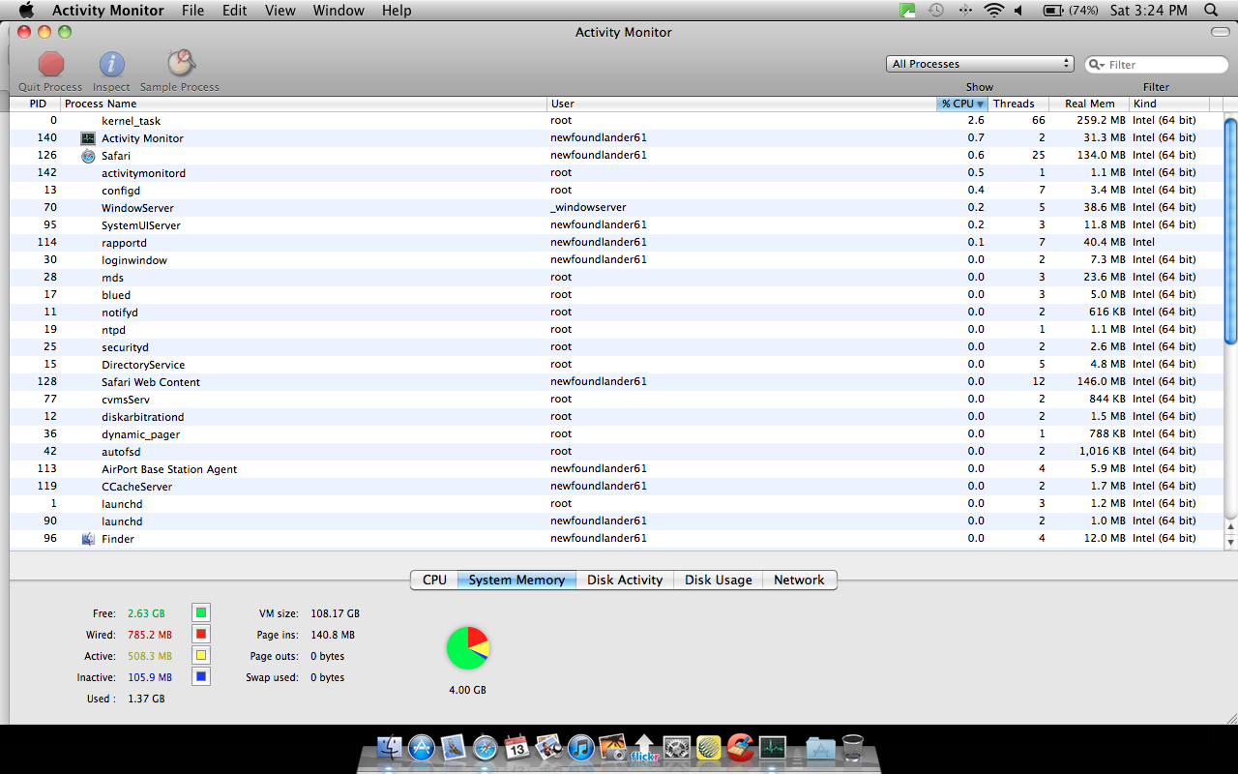Open the Help menu
Viewport: 1238px width, 774px height.
[397, 11]
